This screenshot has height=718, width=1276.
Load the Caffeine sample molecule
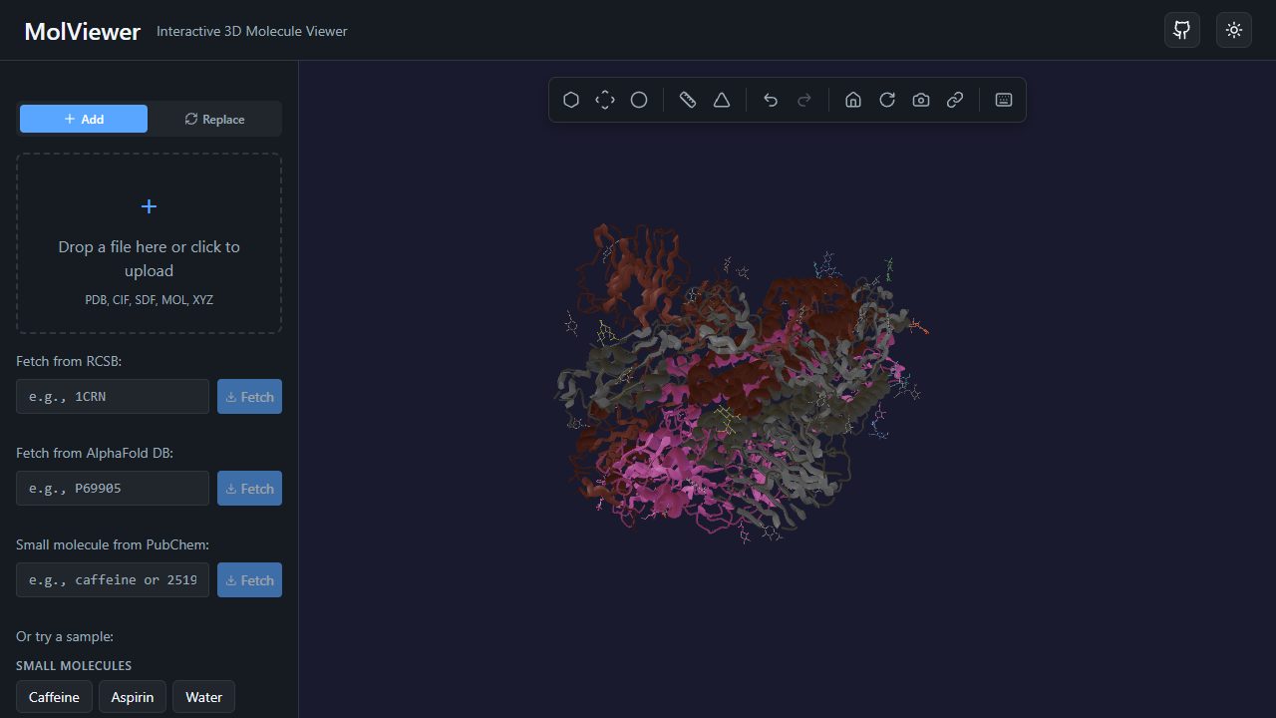[x=54, y=697]
